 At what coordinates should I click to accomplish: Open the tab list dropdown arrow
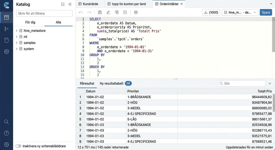pos(271,4)
